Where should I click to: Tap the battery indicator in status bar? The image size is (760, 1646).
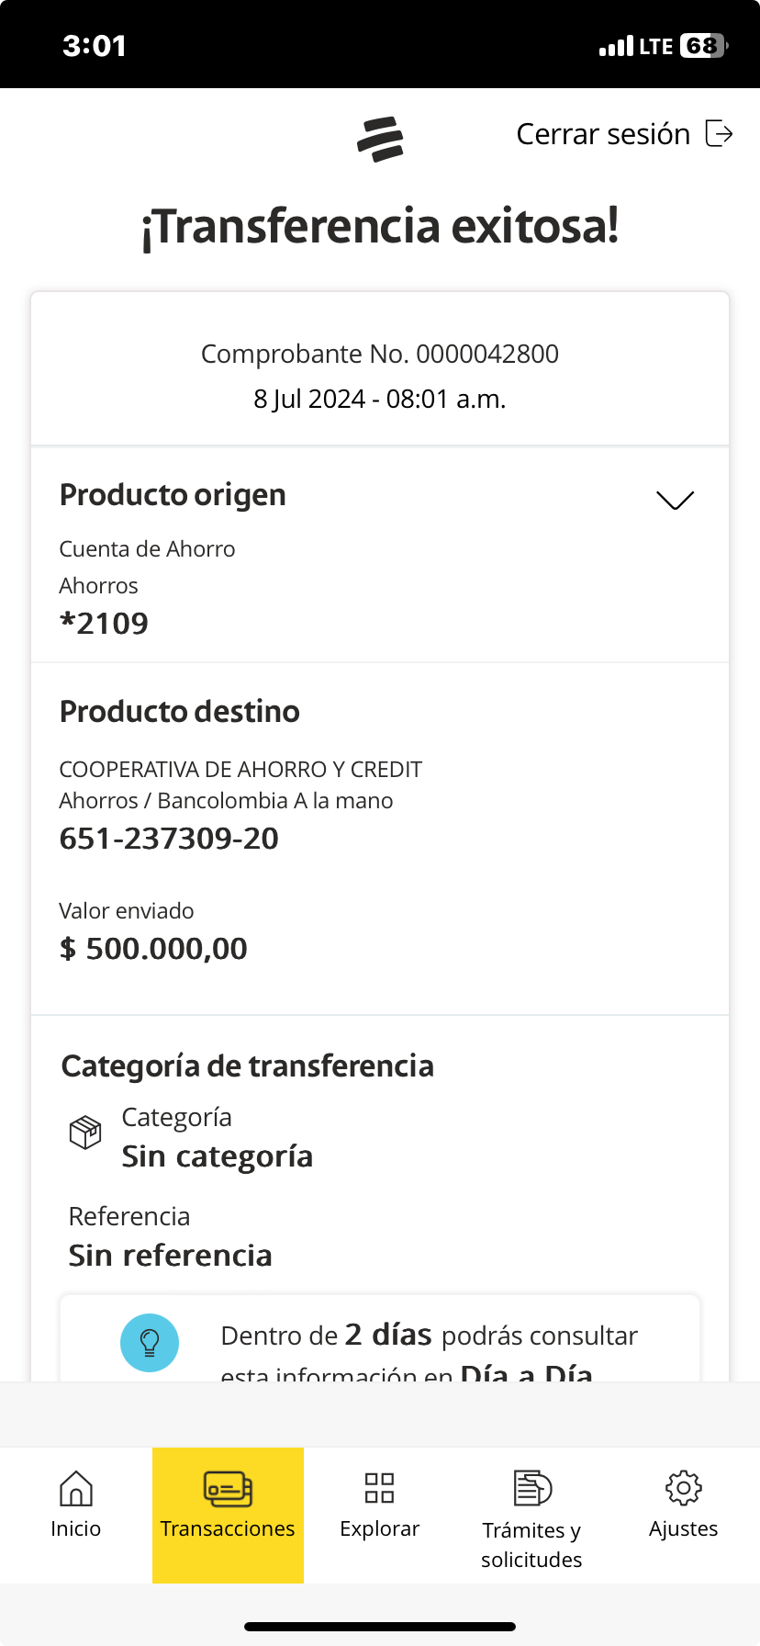point(702,46)
